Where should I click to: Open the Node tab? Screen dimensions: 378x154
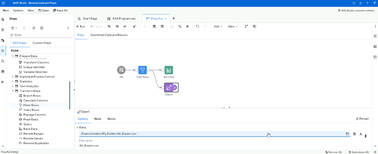98,119
